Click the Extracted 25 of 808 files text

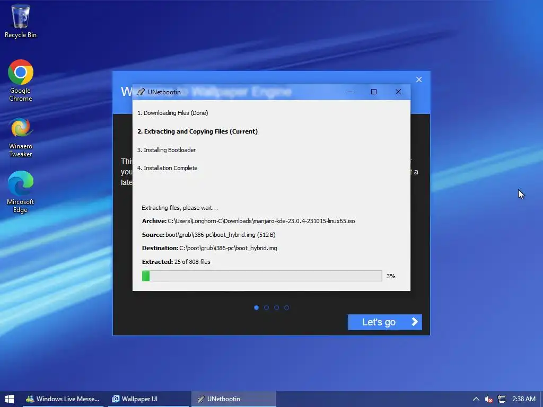(176, 262)
